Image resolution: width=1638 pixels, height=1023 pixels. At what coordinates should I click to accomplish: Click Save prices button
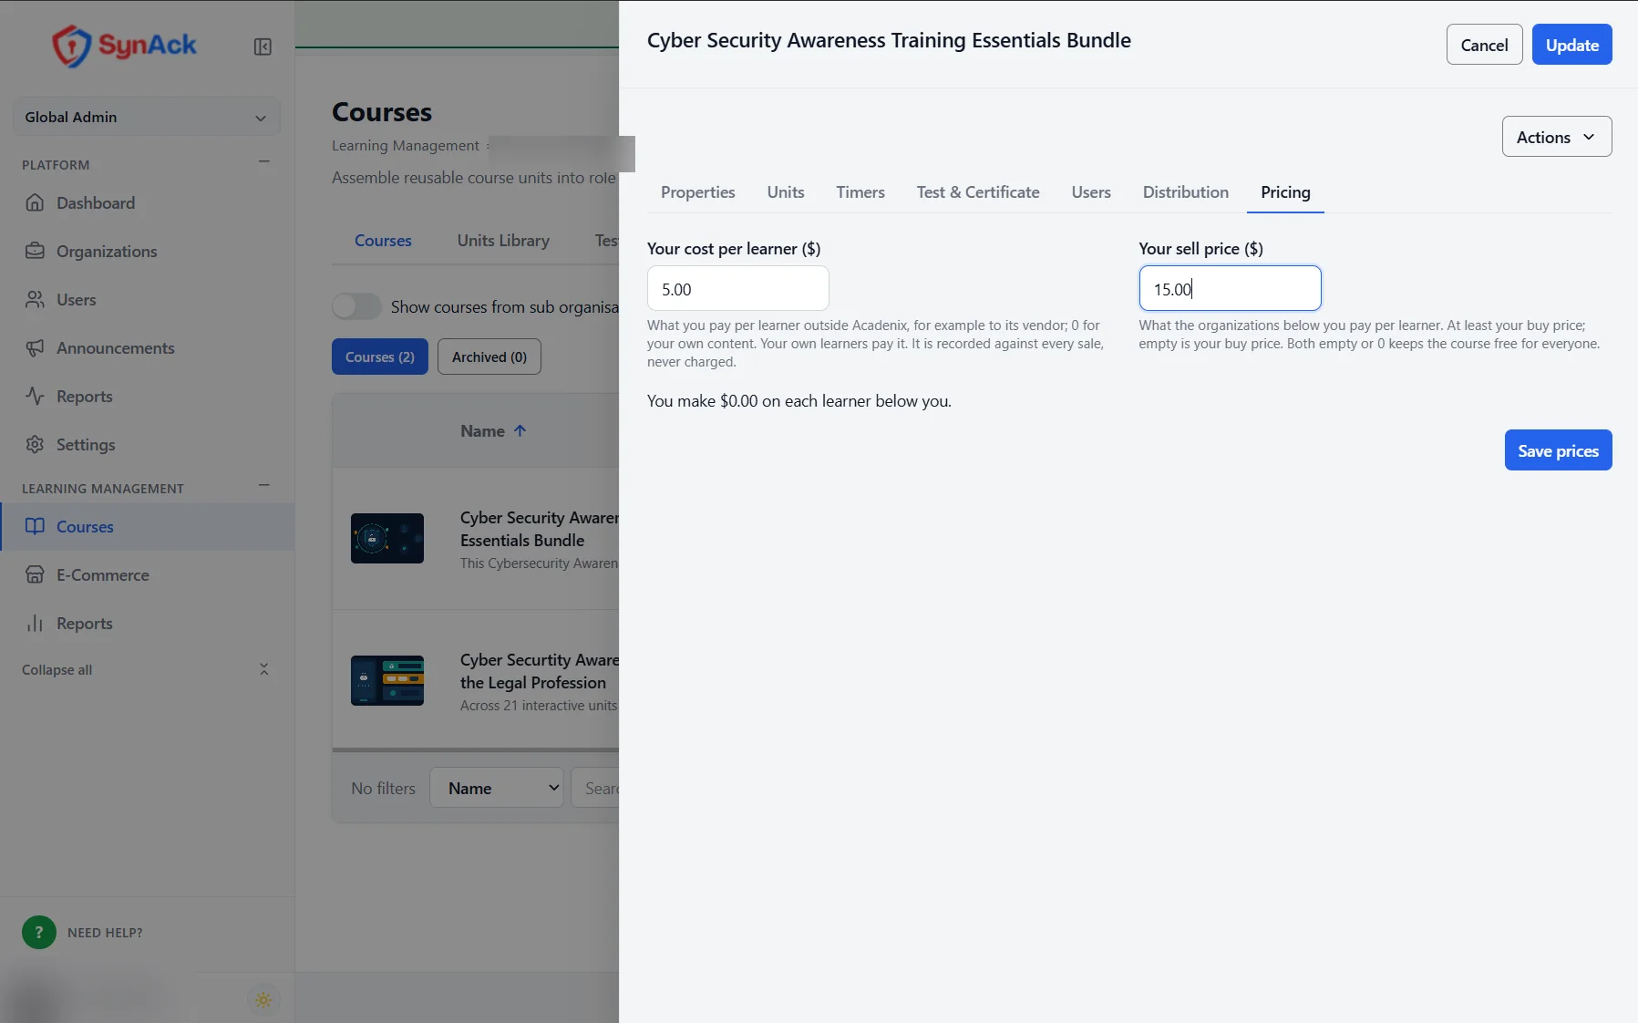(x=1558, y=450)
